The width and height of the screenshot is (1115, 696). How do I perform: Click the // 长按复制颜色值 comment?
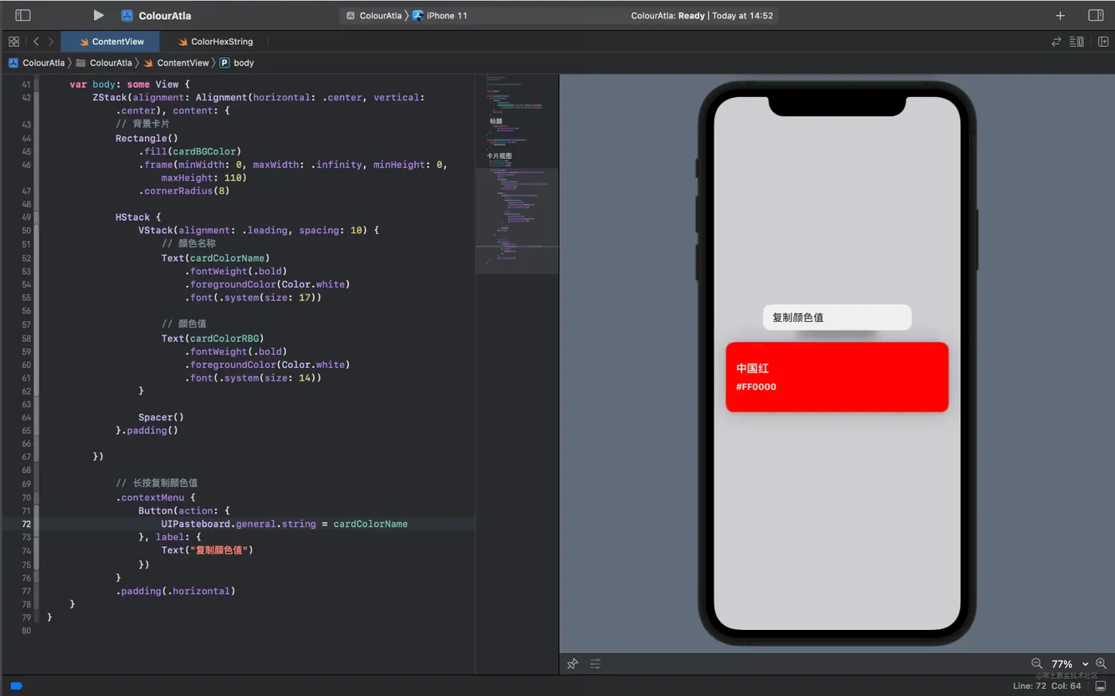[157, 483]
